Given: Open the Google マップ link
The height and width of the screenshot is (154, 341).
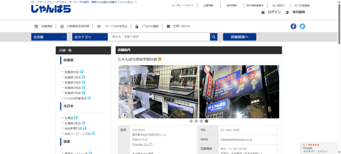Looking at the screenshot, I should 142,144.
